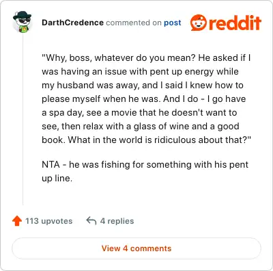Upvote with the orange arrow icon
The height and width of the screenshot is (271, 273).
tap(17, 221)
